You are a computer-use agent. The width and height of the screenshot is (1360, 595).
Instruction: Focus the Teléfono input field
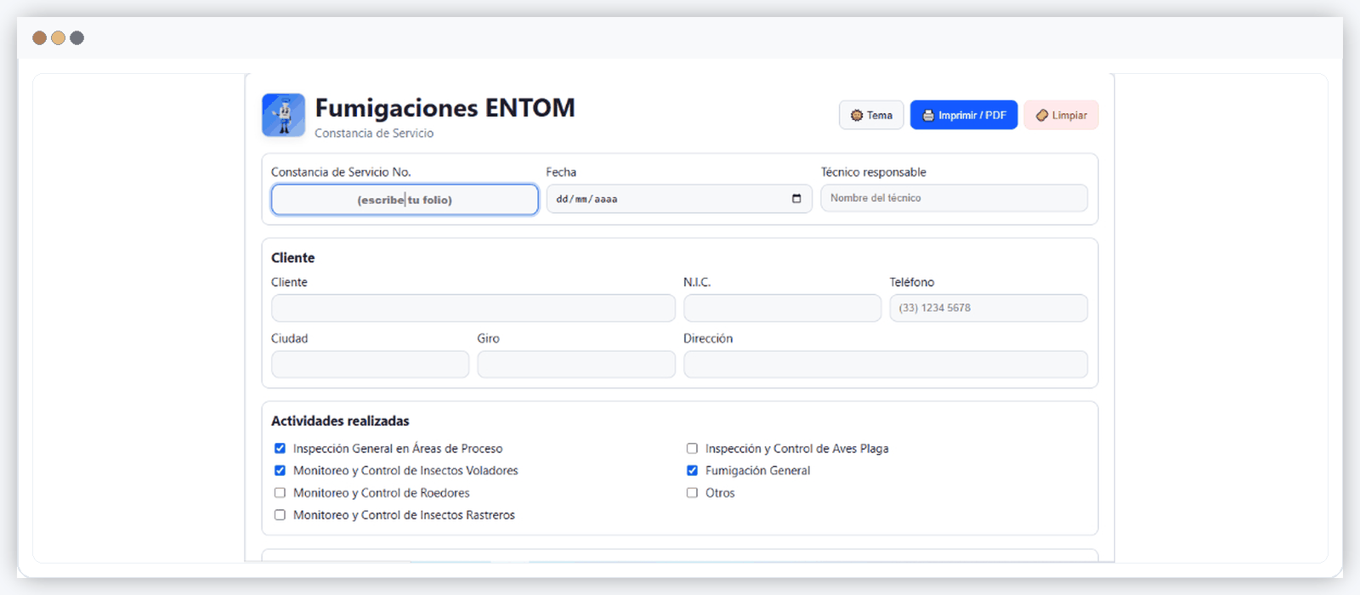(988, 308)
